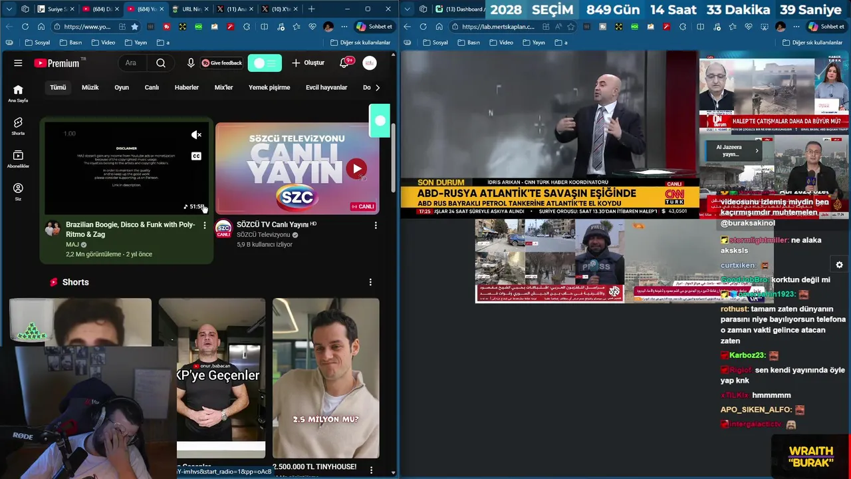
Task: Open Shorts in YouTube sidebar
Action: point(18,126)
